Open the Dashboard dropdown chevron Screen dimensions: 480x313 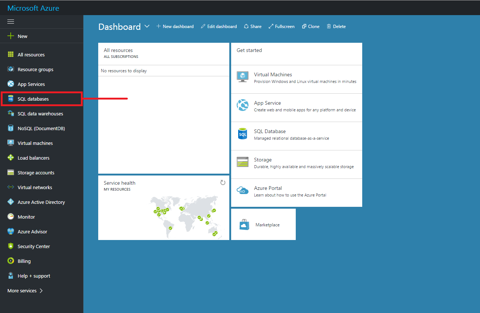(147, 27)
